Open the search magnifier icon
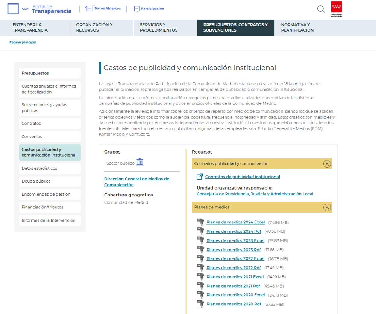376x314 pixels. [x=321, y=9]
